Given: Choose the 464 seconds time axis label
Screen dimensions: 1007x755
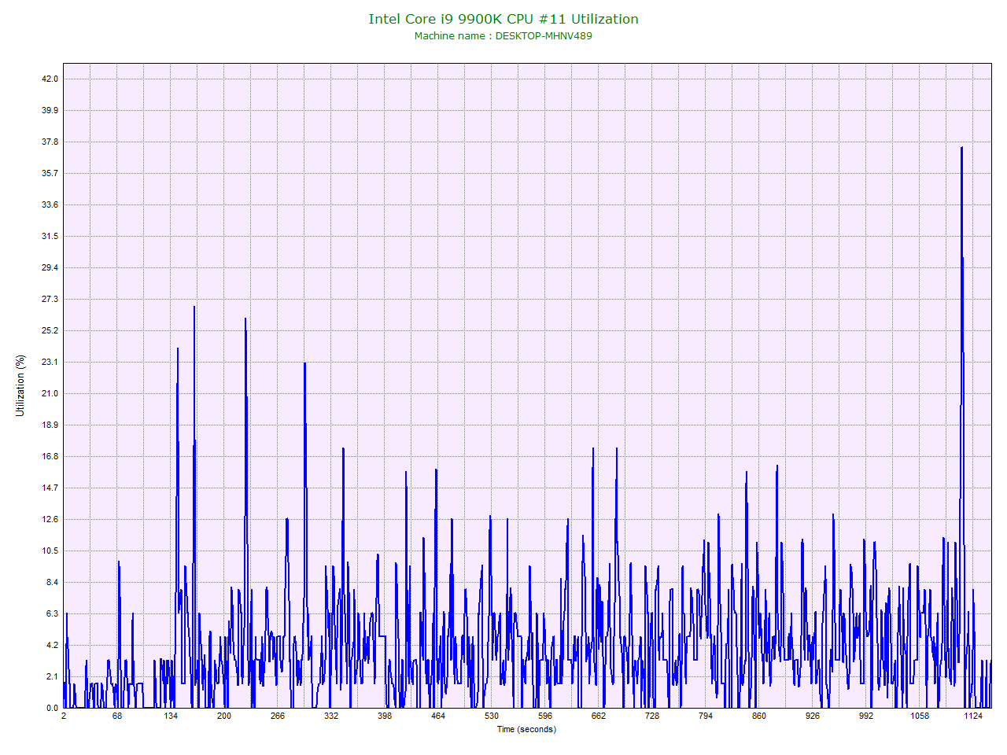Looking at the screenshot, I should pyautogui.click(x=438, y=716).
